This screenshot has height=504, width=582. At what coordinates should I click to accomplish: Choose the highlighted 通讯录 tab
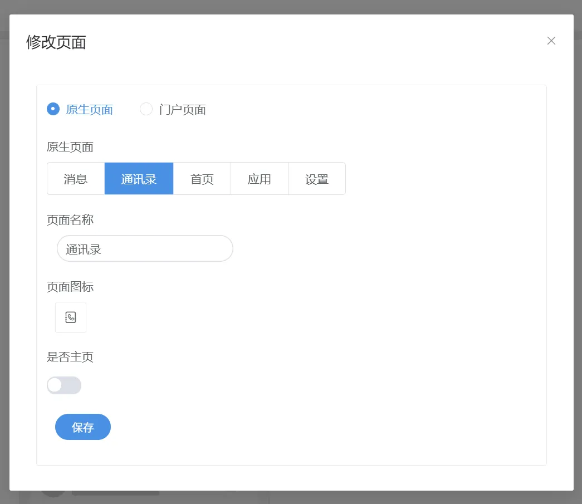pos(139,179)
